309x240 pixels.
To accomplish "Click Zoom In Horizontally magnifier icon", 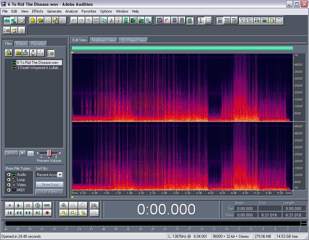I will 64,205.
